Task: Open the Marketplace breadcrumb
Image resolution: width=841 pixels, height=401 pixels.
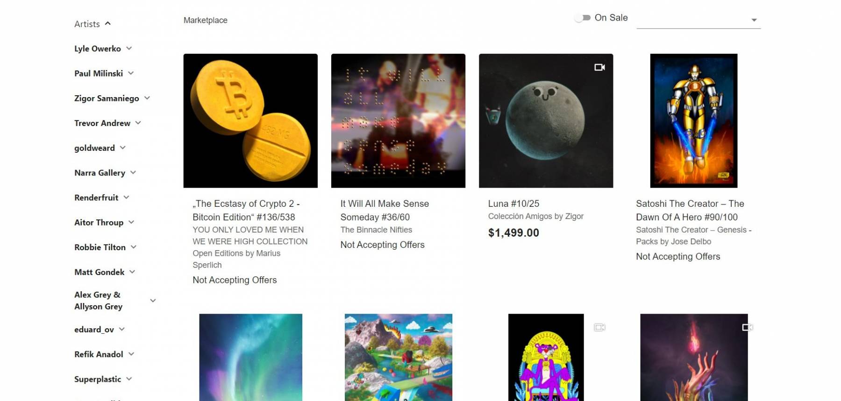Action: [x=205, y=20]
